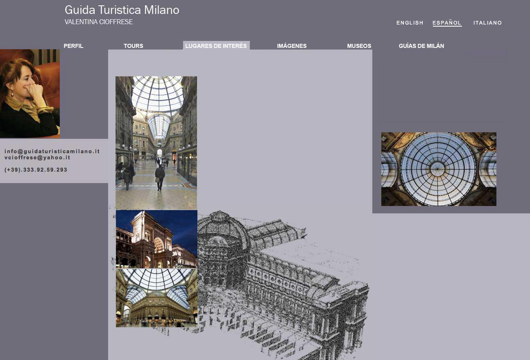
Task: Click the phone number (+39).333.92.59.293
Action: (x=36, y=170)
